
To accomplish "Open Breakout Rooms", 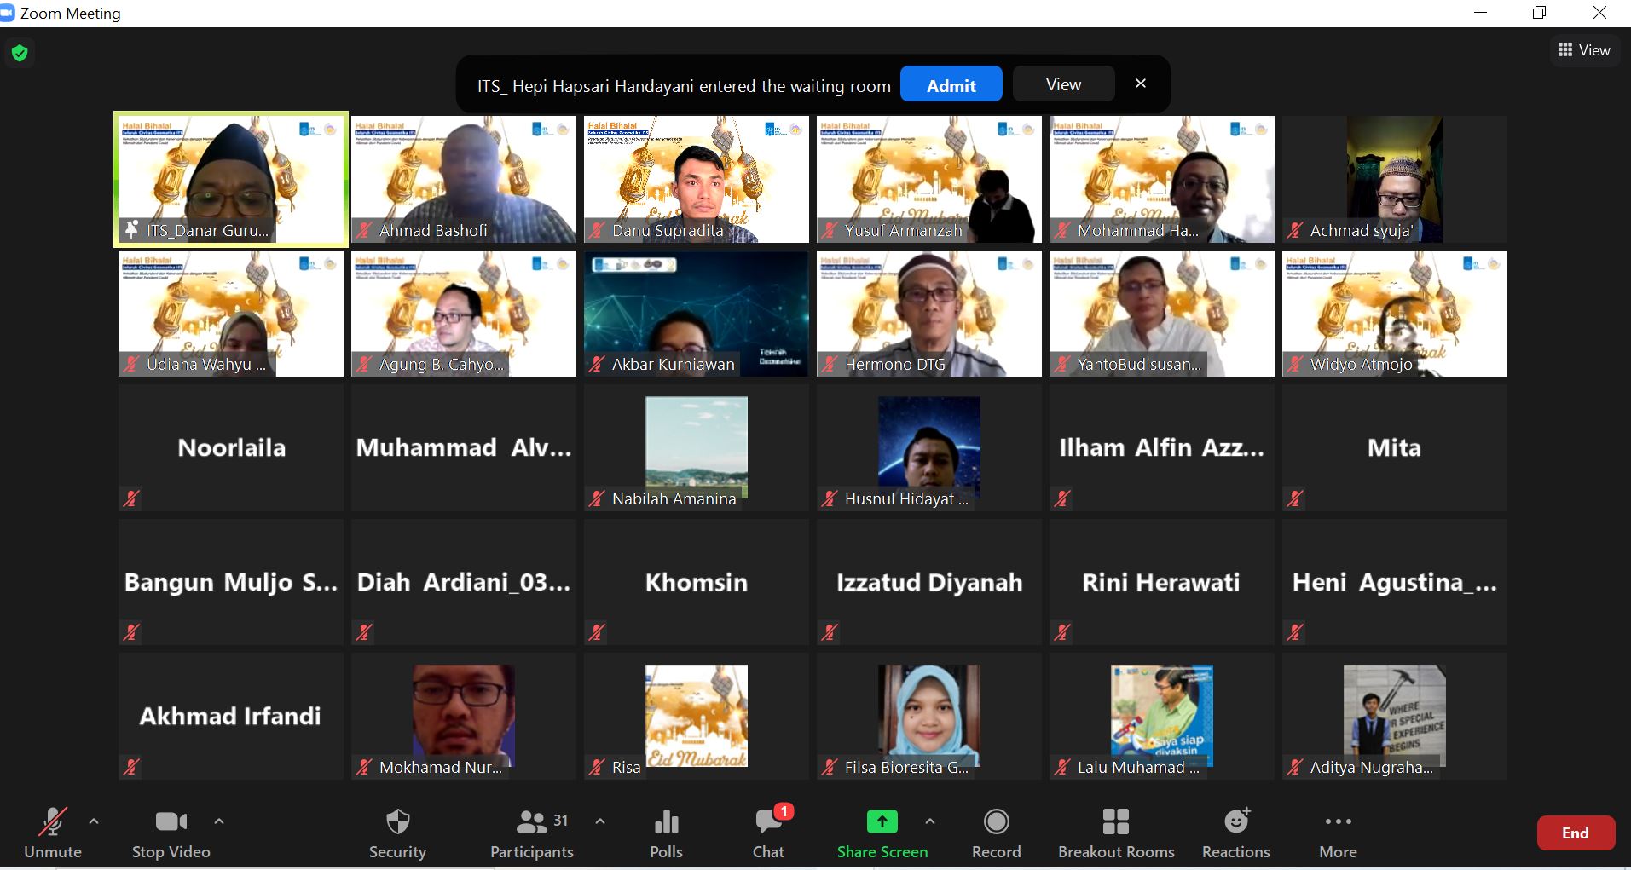I will point(1116,834).
